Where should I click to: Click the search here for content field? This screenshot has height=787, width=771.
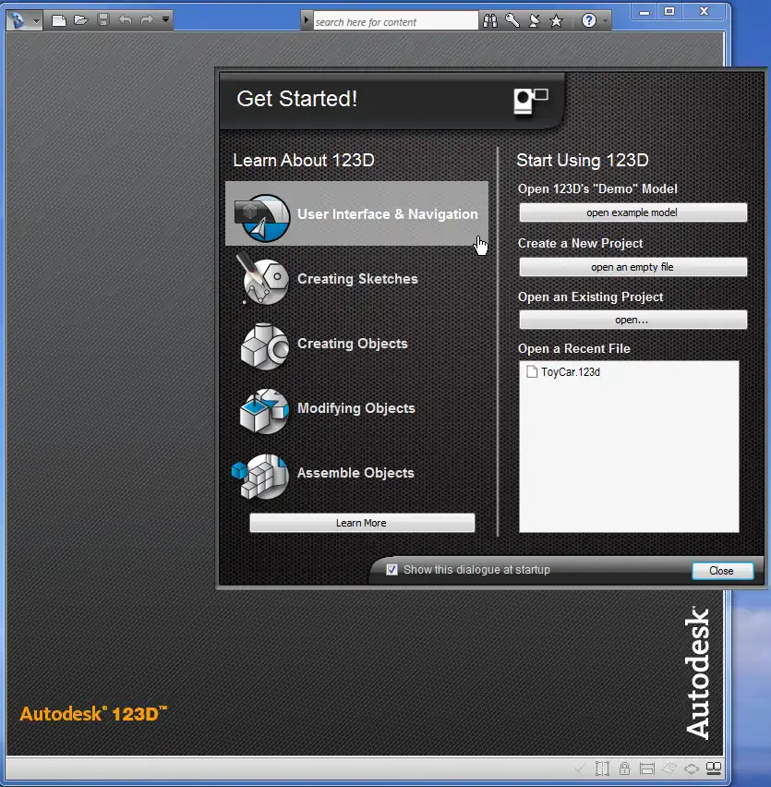click(x=394, y=21)
